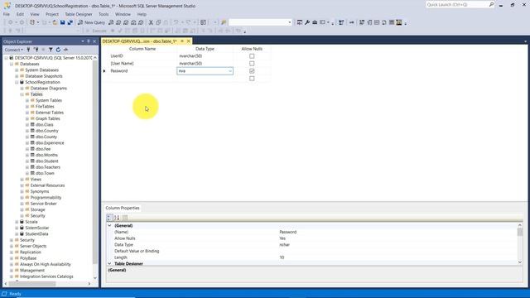Click the Column Properties vertical scrollbar
The height and width of the screenshot is (298, 530).
click(x=520, y=243)
